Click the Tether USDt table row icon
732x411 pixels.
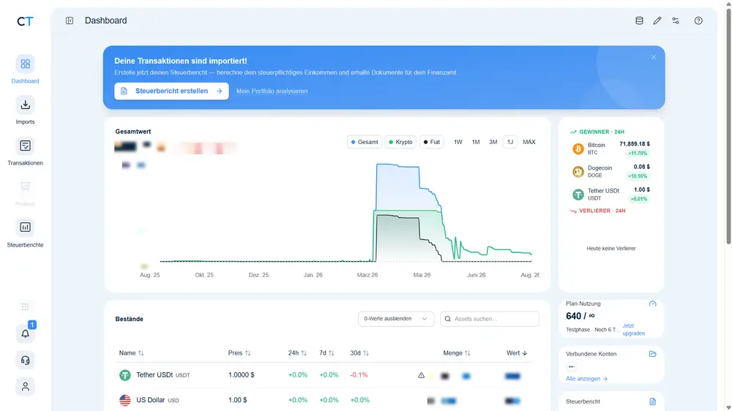pos(125,375)
